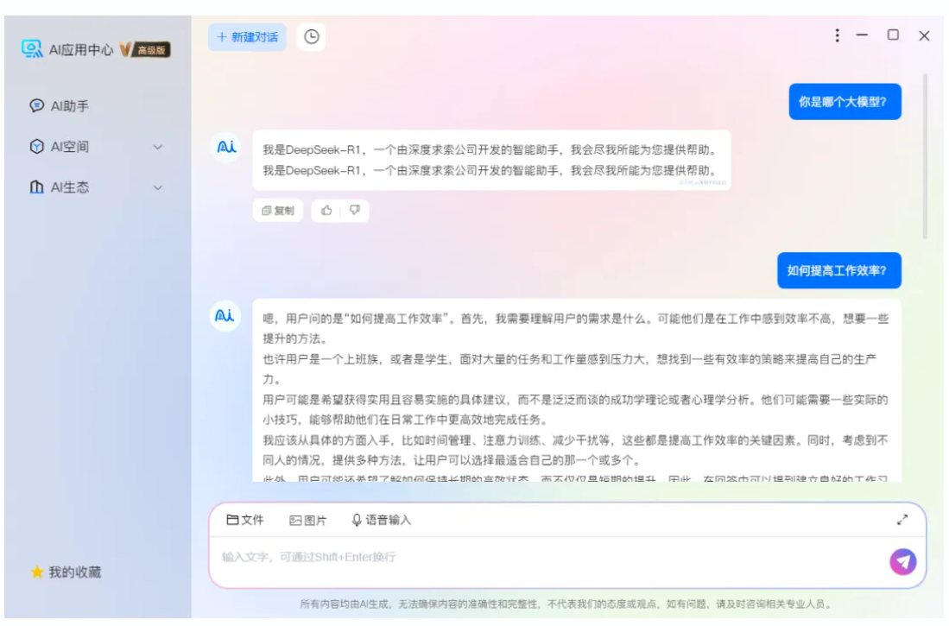Focus the 输入文字 message input field
The image size is (949, 626).
pyautogui.click(x=551, y=557)
